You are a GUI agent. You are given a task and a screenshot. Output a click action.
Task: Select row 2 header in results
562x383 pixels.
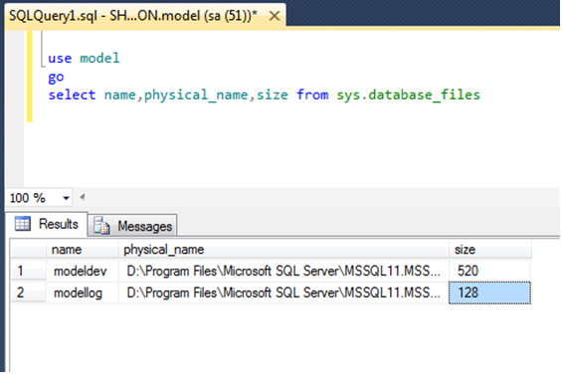[28, 292]
